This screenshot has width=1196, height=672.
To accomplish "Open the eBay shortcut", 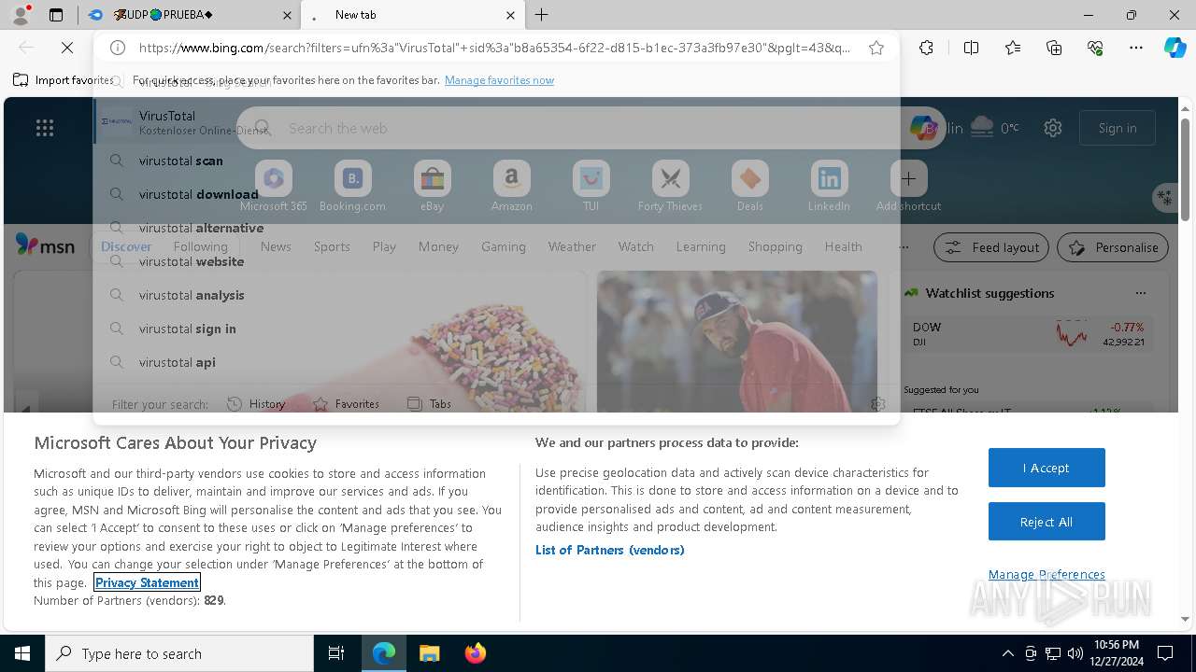I will 432,186.
